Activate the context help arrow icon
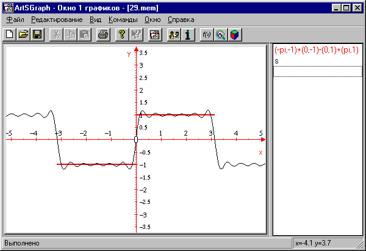The width and height of the screenshot is (366, 251). pos(135,35)
